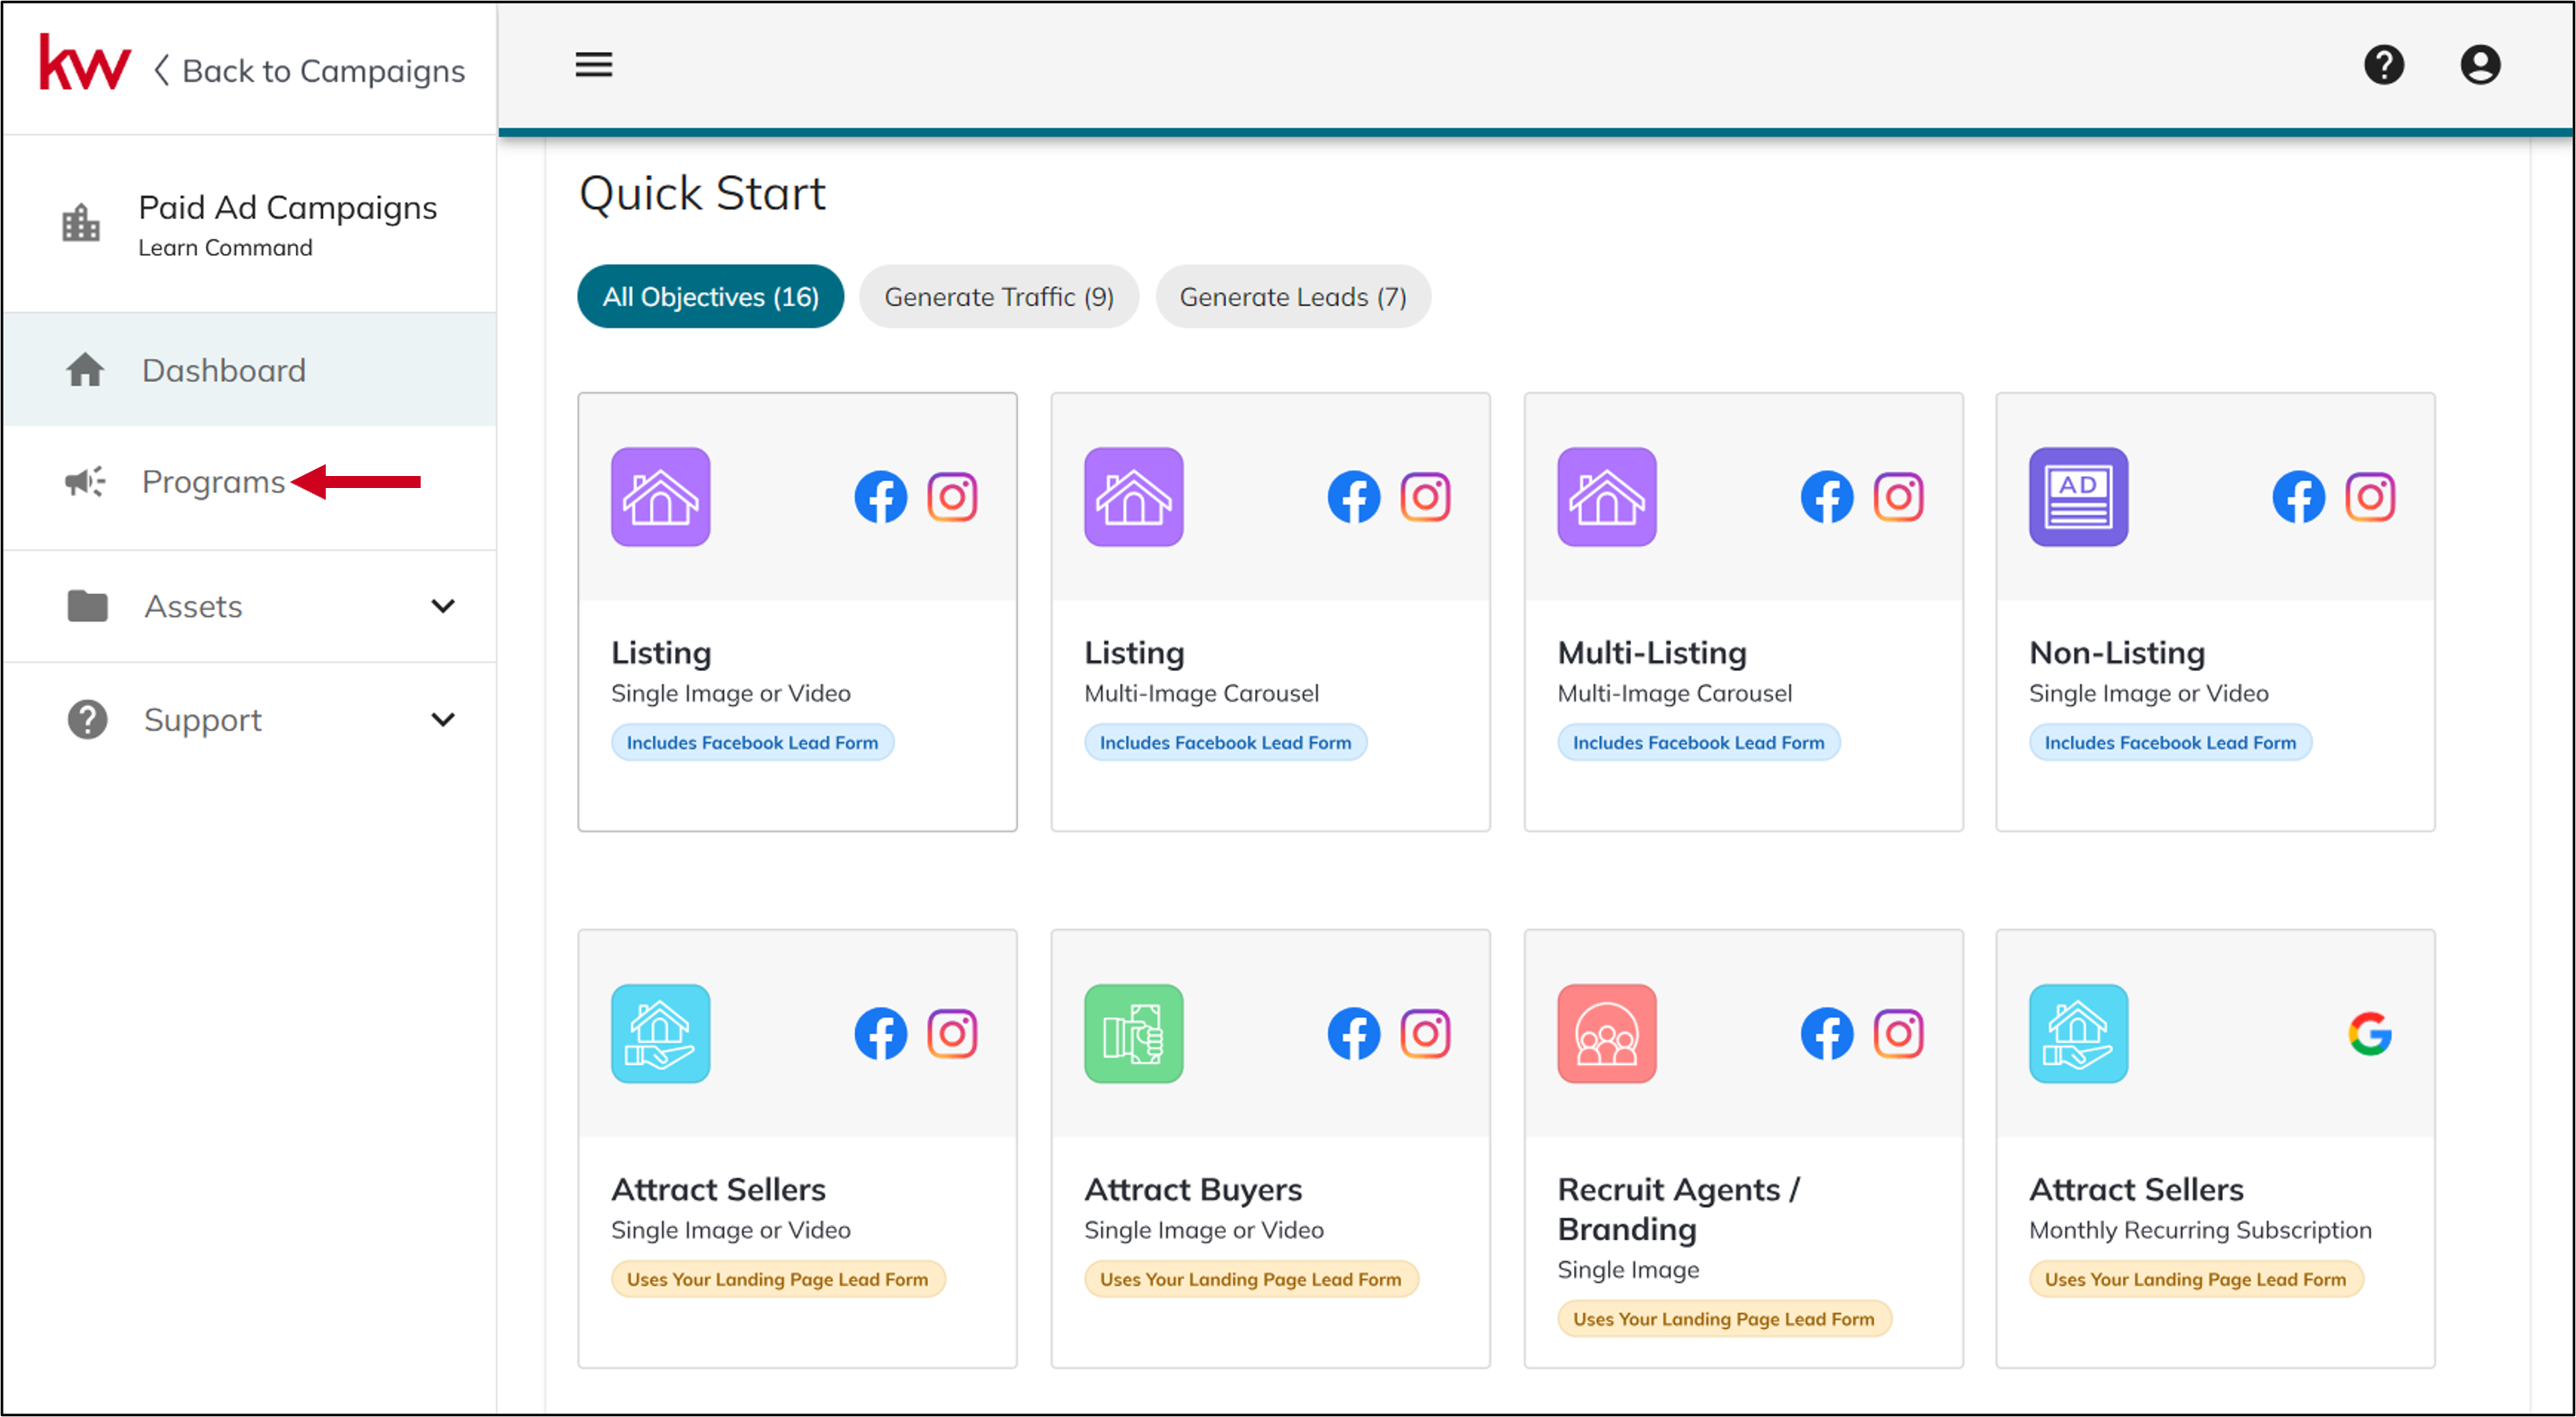Open the Attract Buyers card title

pos(1193,1189)
